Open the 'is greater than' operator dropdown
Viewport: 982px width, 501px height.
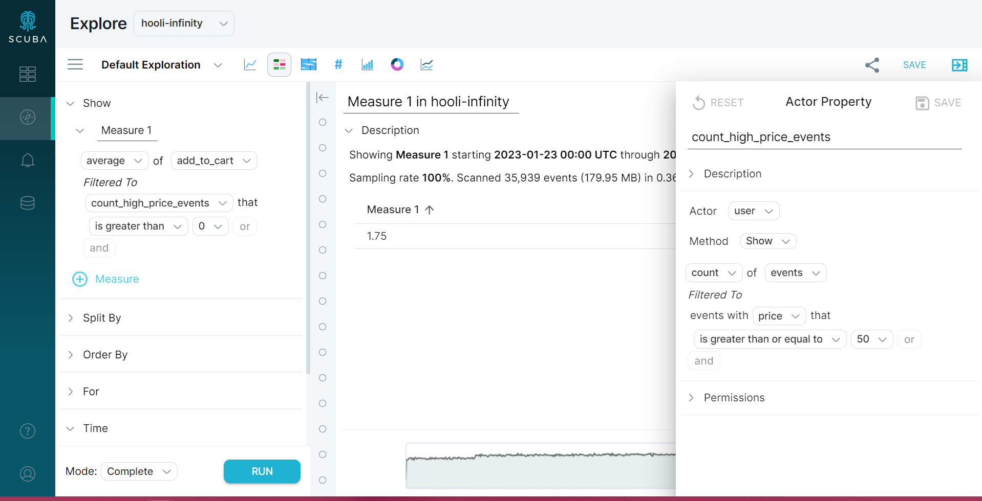pos(138,226)
